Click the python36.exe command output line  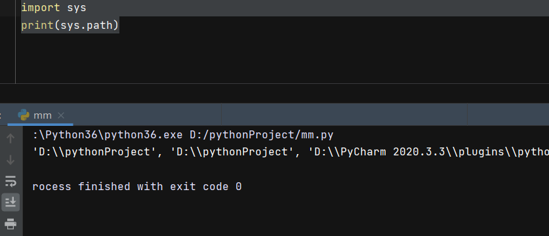183,135
